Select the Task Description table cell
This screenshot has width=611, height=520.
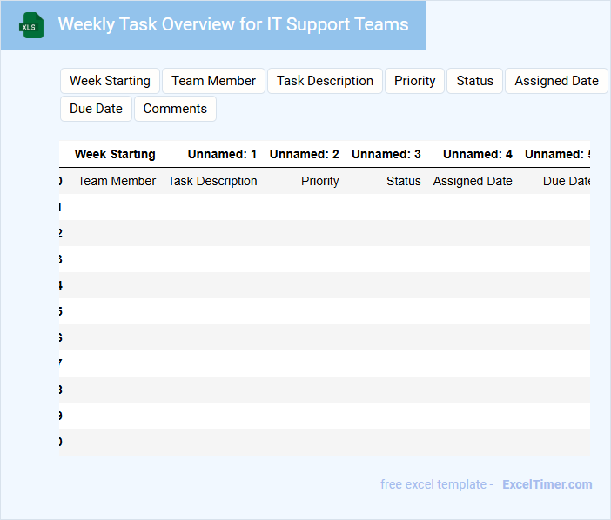click(x=212, y=181)
